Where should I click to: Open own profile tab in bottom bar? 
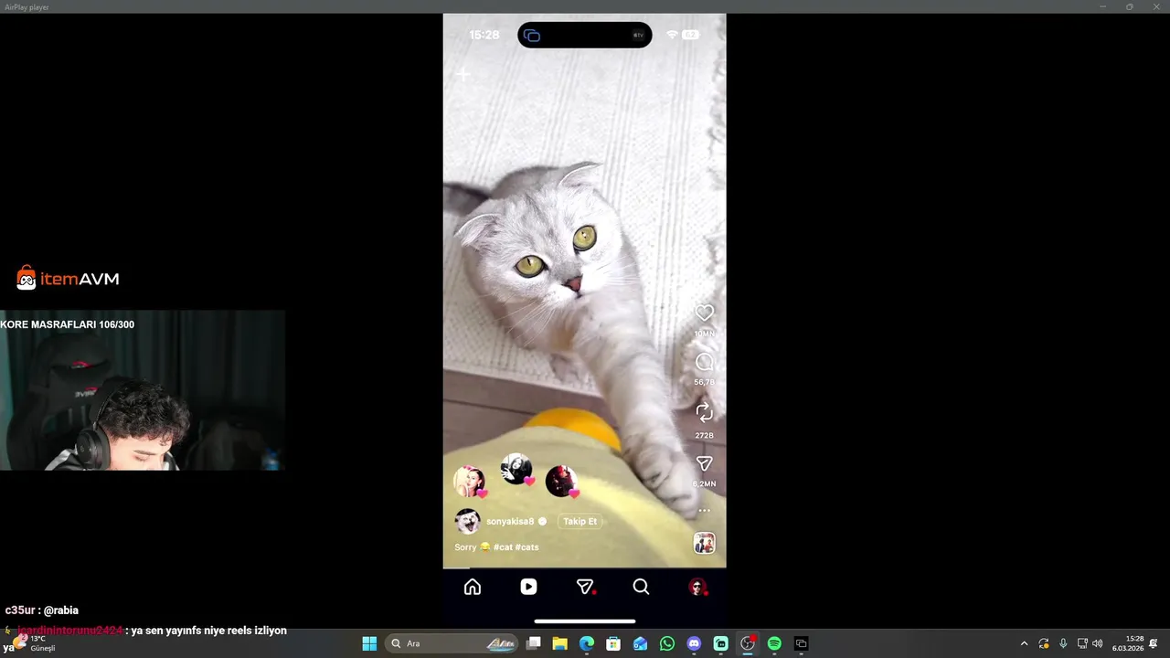[x=697, y=587]
